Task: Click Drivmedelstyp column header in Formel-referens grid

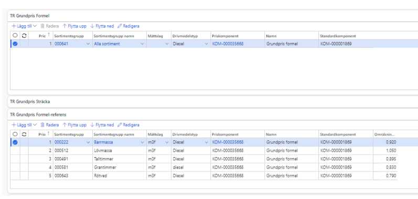Action: [x=185, y=135]
